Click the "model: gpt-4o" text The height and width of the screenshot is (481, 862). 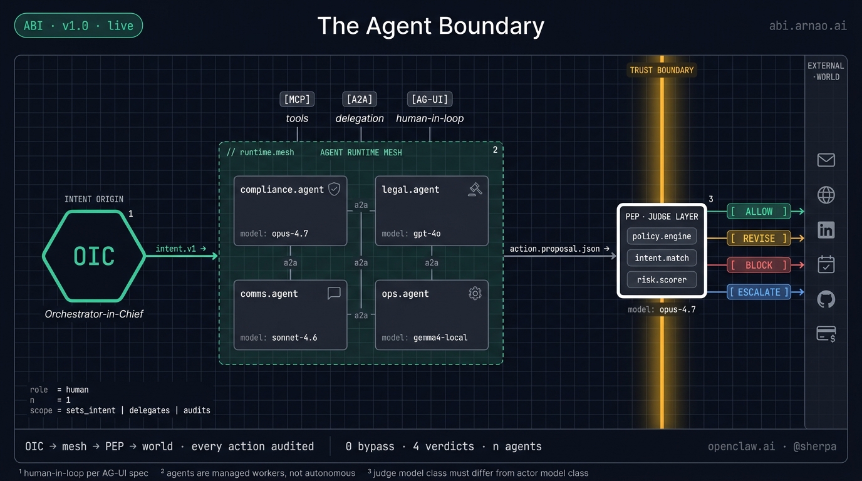(411, 234)
